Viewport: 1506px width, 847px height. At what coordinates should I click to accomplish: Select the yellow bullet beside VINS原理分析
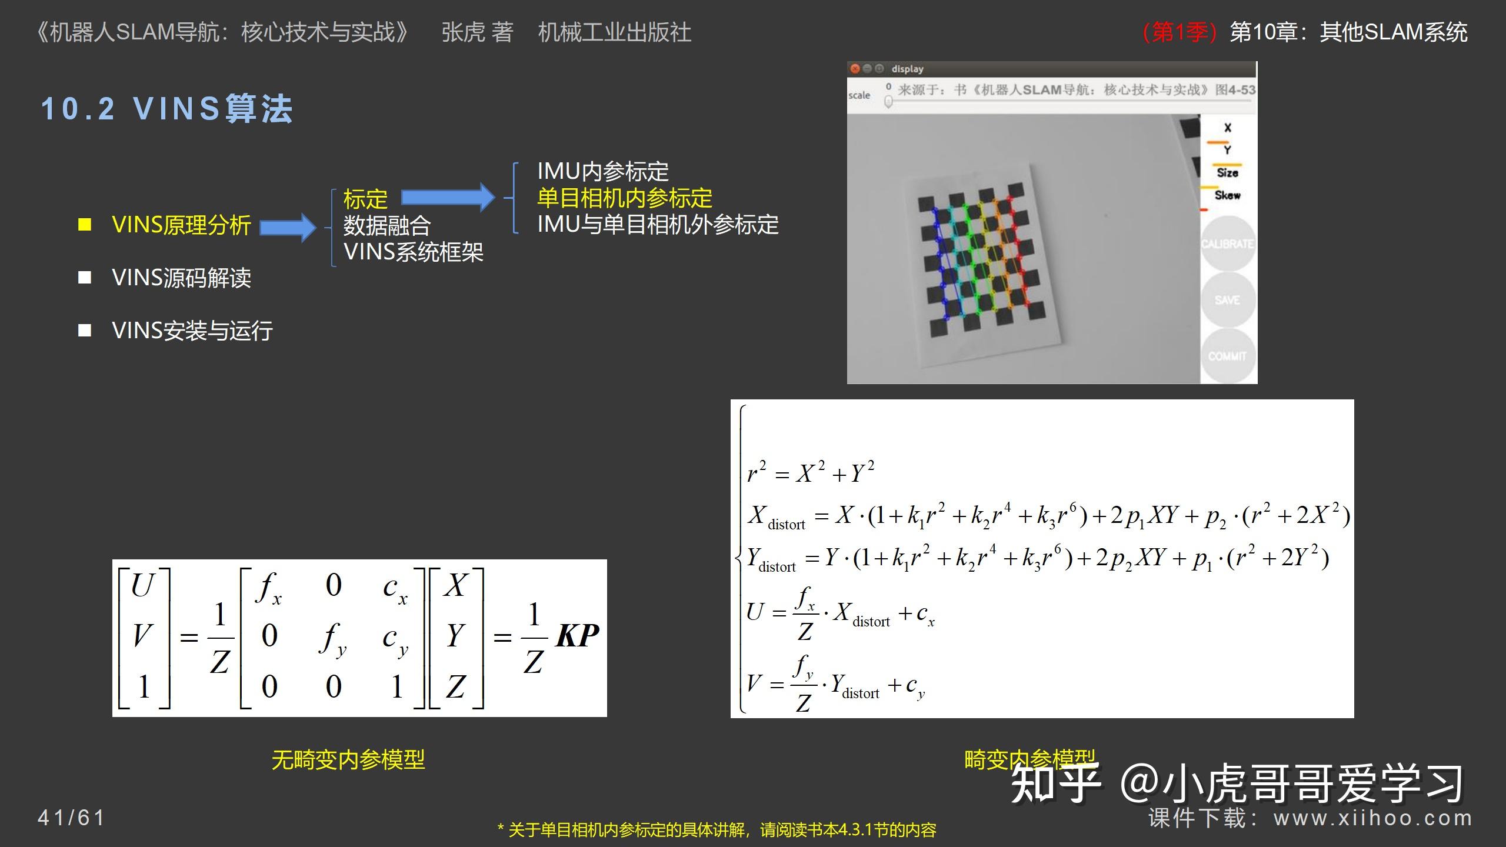(x=86, y=224)
